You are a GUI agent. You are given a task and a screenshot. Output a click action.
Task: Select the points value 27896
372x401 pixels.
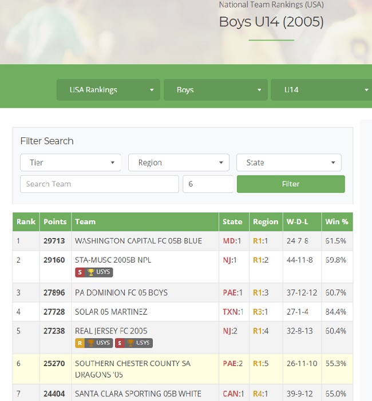pyautogui.click(x=54, y=292)
